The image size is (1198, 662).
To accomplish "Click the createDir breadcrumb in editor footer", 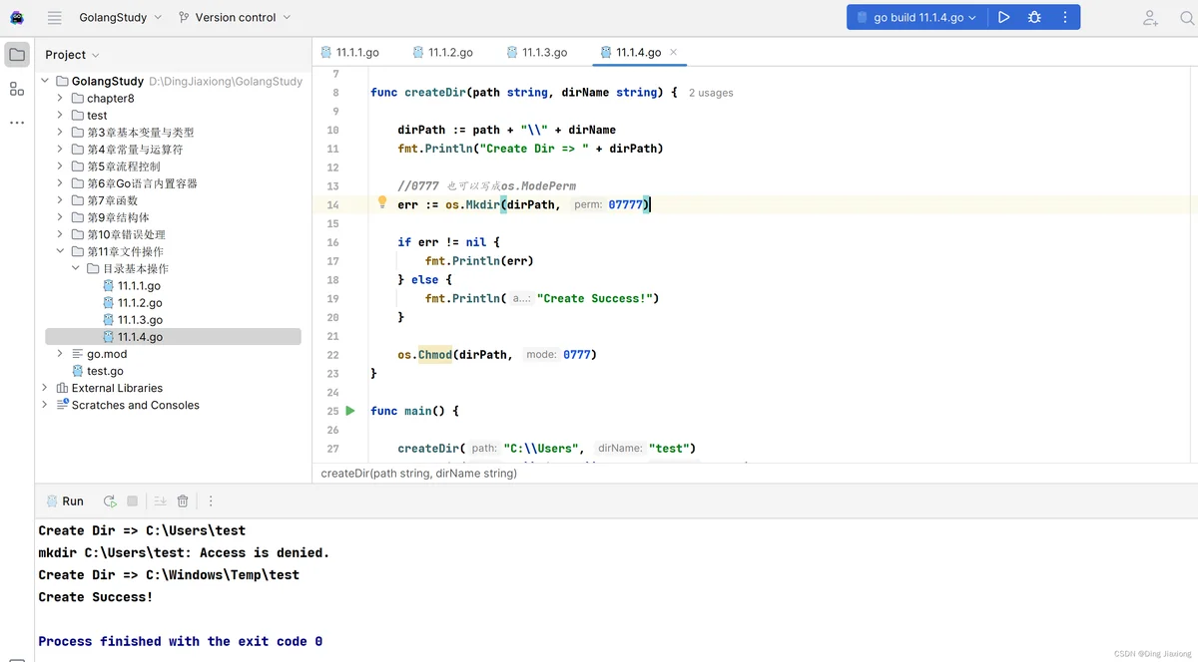I will pyautogui.click(x=419, y=474).
